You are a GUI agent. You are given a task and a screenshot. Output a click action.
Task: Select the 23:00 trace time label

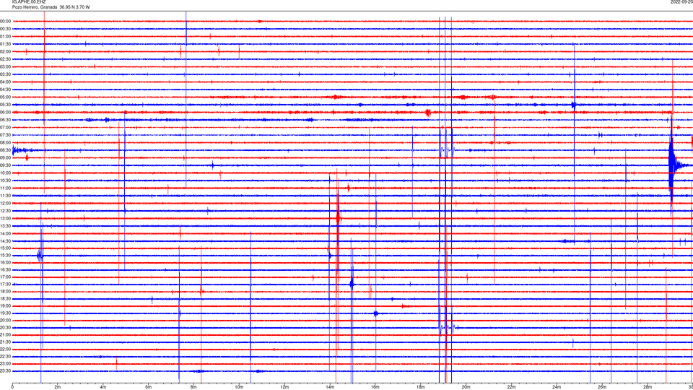click(x=5, y=364)
